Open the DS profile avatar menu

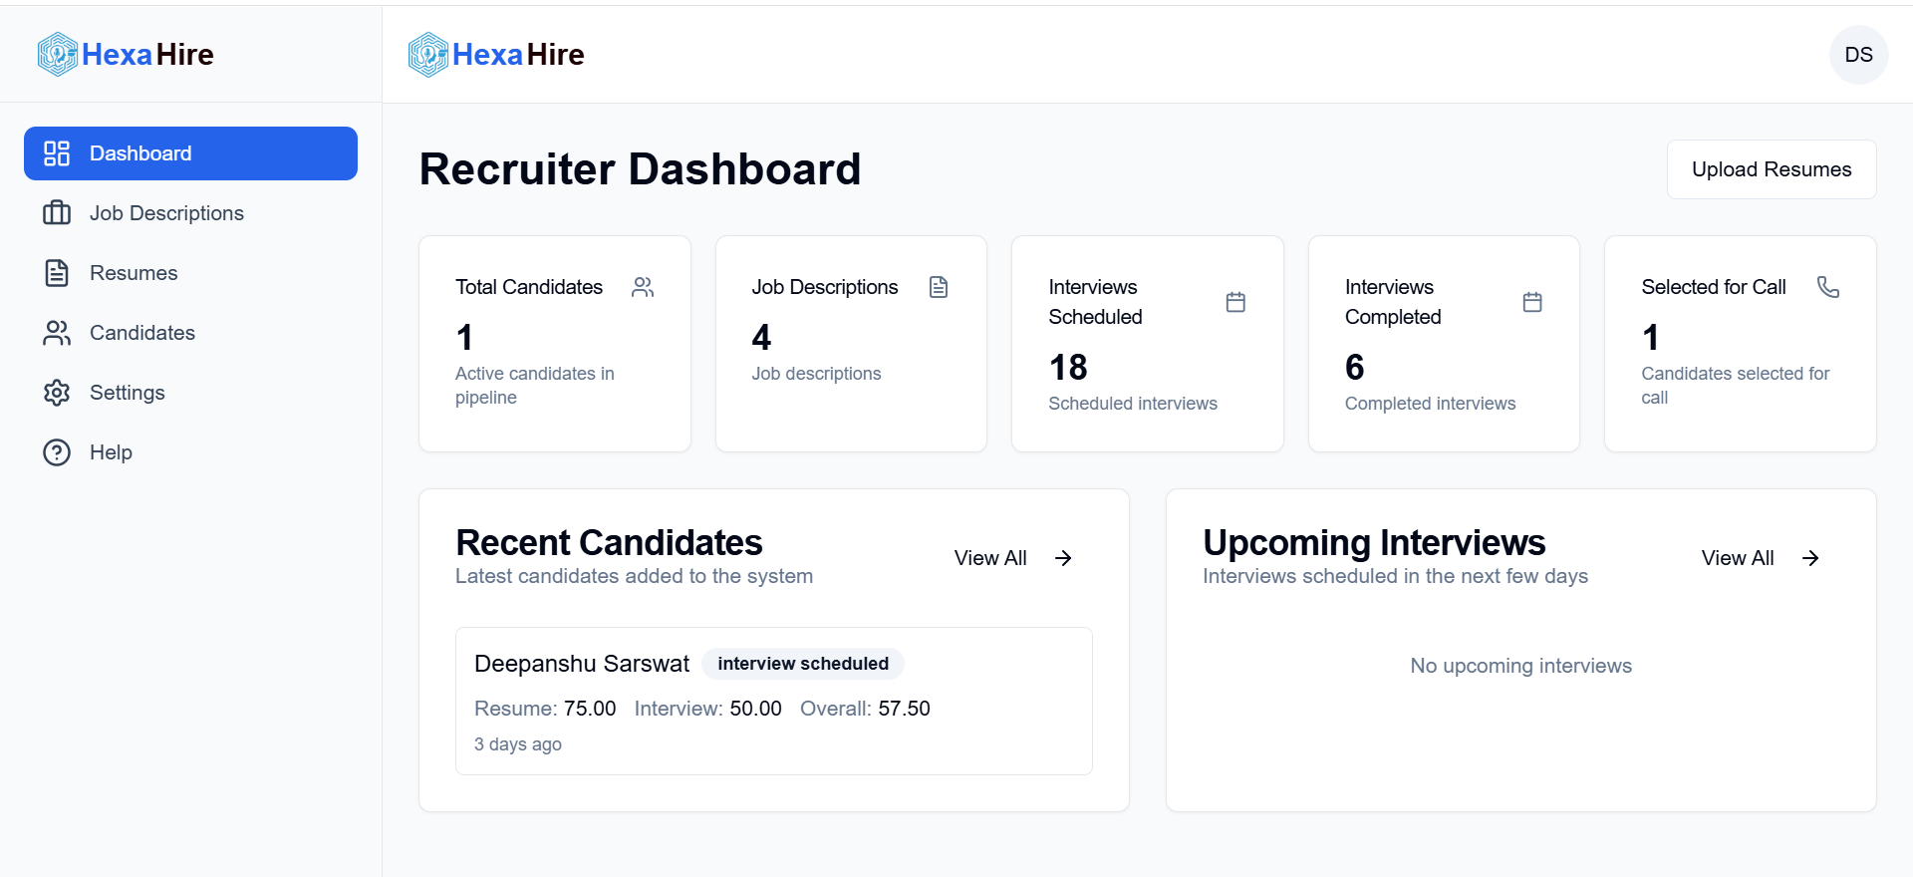(1858, 54)
